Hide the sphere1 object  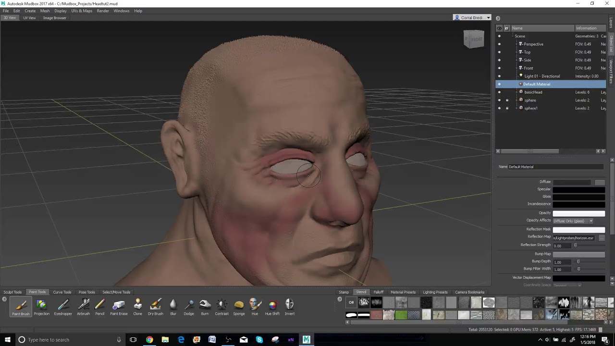pyautogui.click(x=499, y=108)
